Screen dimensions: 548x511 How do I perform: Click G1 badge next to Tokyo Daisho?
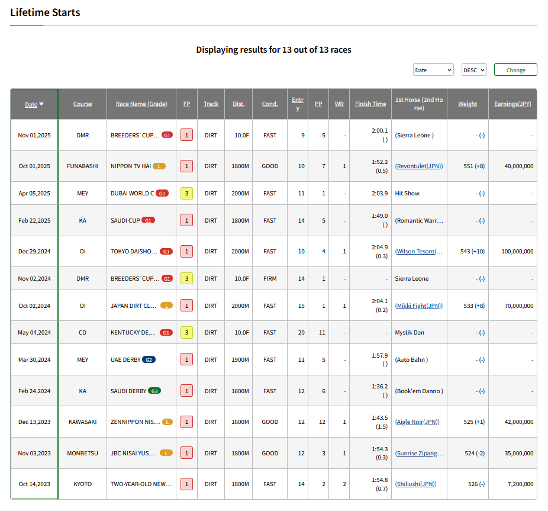pyautogui.click(x=166, y=252)
